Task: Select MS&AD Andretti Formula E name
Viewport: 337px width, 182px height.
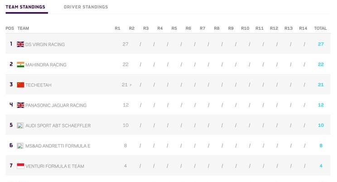Action: (58, 146)
